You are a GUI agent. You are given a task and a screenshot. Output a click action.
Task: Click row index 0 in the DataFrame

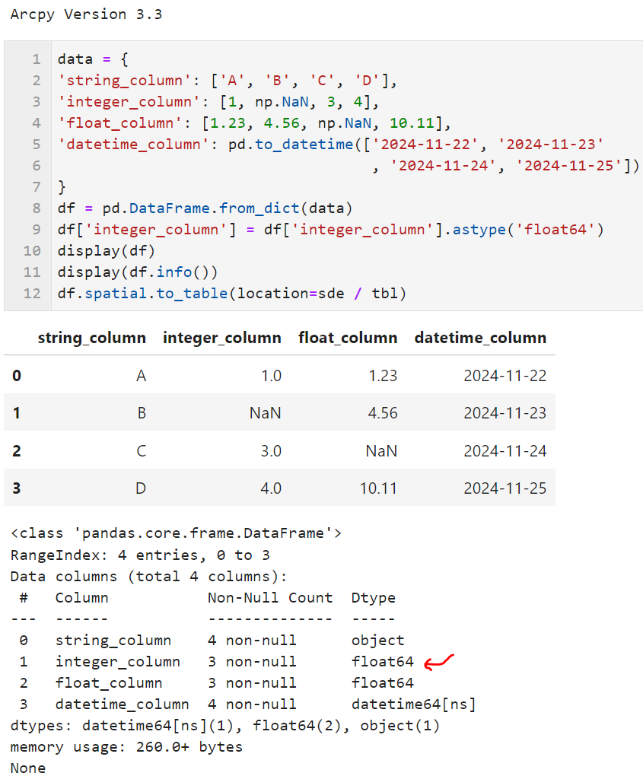[x=17, y=375]
